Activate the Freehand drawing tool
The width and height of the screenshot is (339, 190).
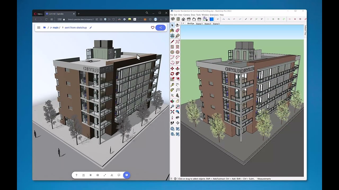tap(177, 41)
